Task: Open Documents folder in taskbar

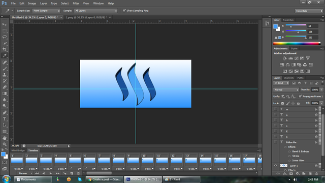Action: (x=32, y=179)
